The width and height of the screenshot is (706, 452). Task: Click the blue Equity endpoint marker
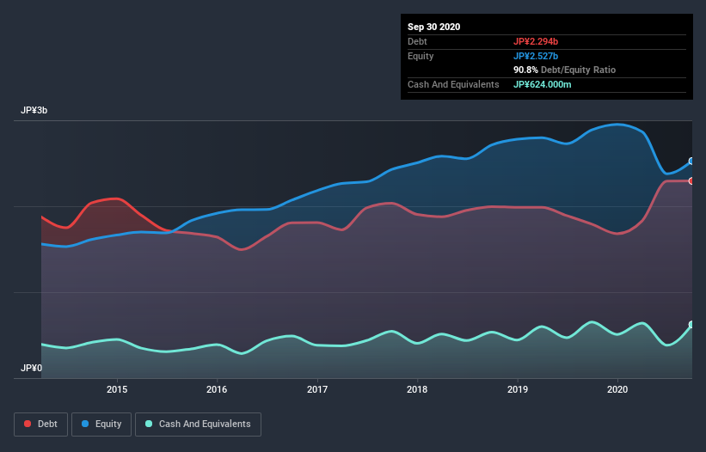(x=691, y=161)
